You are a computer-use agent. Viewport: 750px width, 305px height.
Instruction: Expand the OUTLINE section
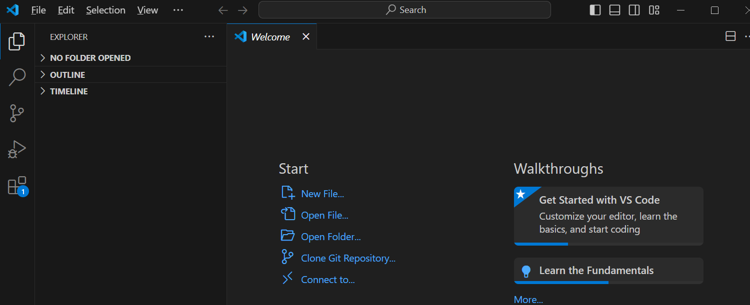pos(131,75)
